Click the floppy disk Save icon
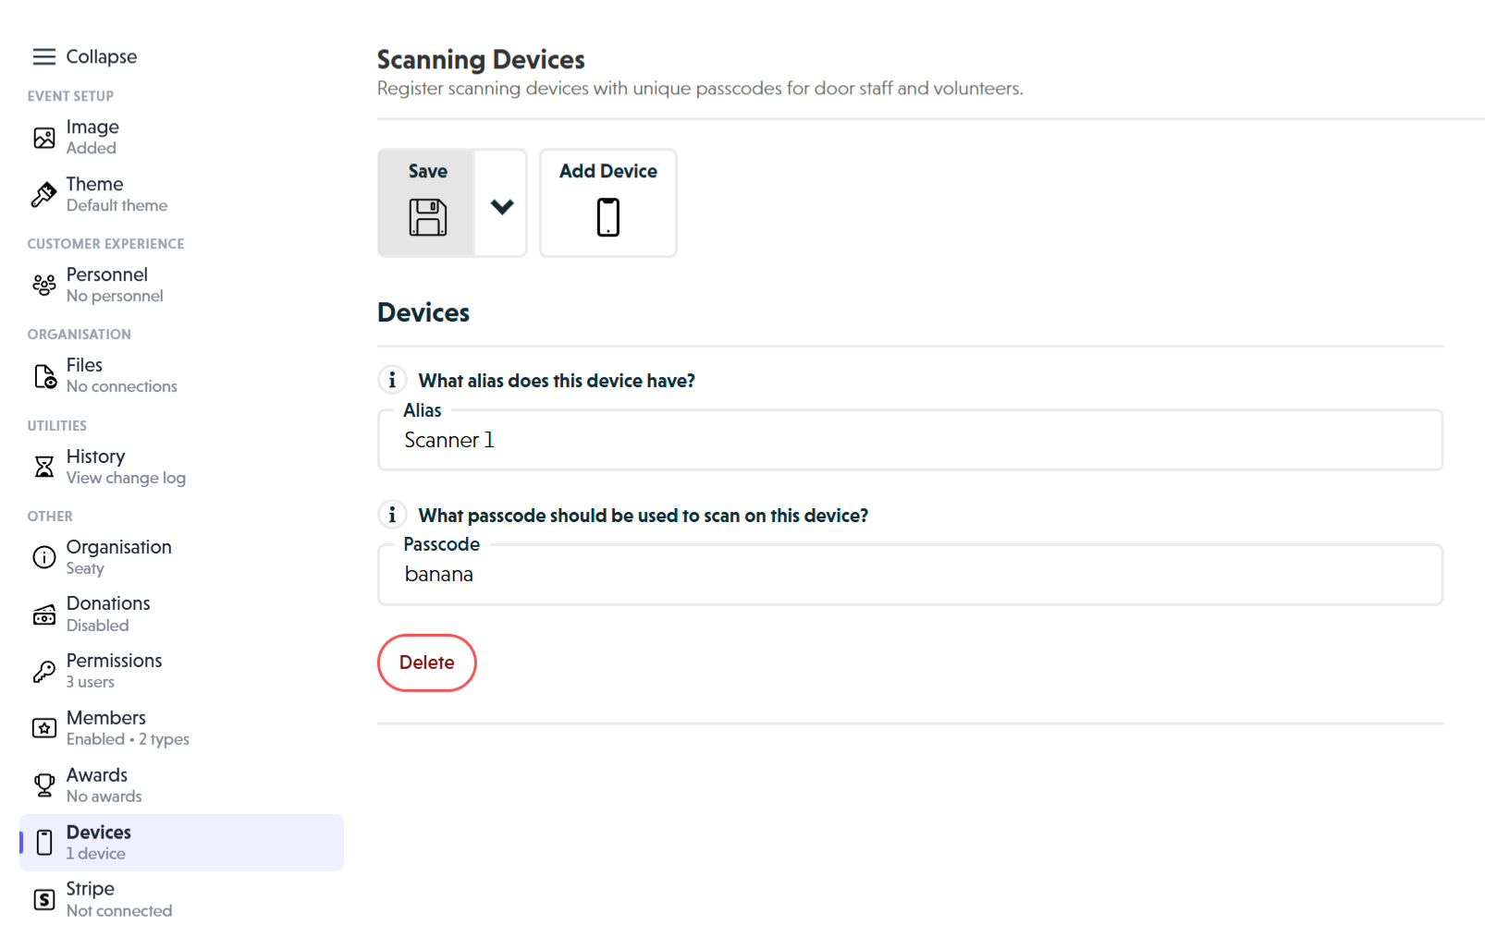The width and height of the screenshot is (1485, 949). (428, 217)
